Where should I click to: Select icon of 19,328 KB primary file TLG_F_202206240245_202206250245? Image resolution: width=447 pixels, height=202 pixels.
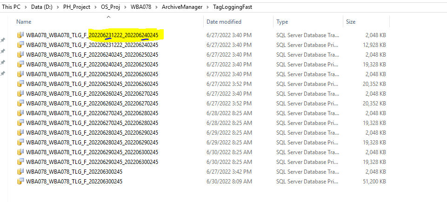click(x=20, y=64)
